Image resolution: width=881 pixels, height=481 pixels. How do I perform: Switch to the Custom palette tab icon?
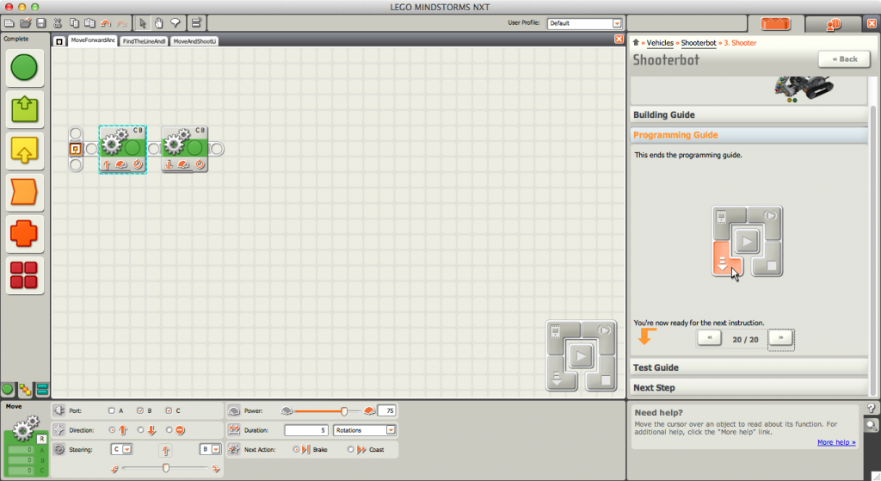[x=41, y=391]
